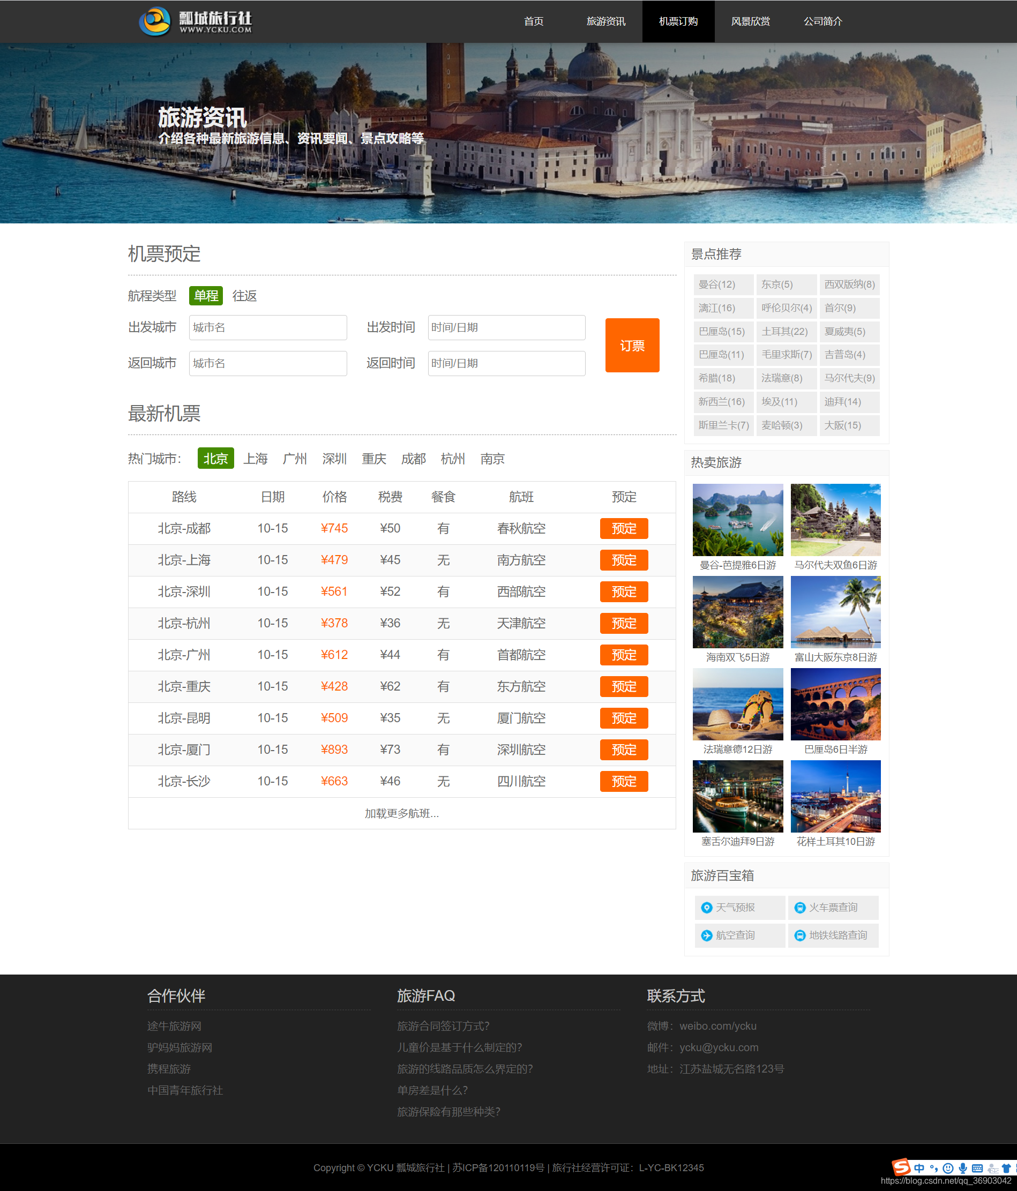Focus the 出发城市 input field
Image resolution: width=1017 pixels, height=1191 pixels.
pyautogui.click(x=268, y=327)
